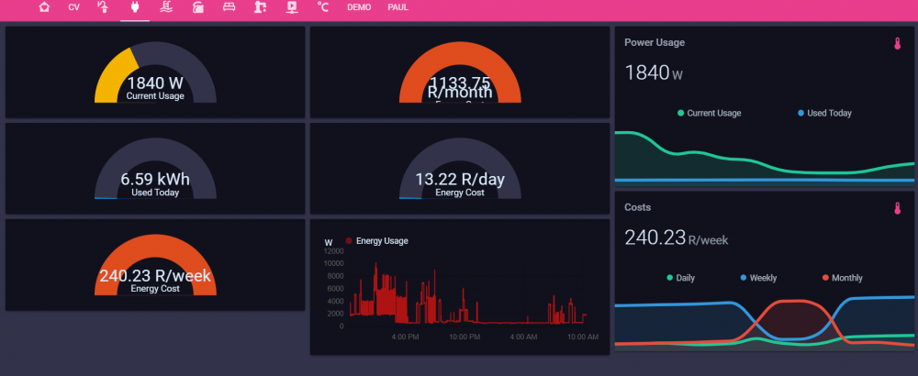
Task: Switch to the DEMO tab
Action: [x=359, y=7]
